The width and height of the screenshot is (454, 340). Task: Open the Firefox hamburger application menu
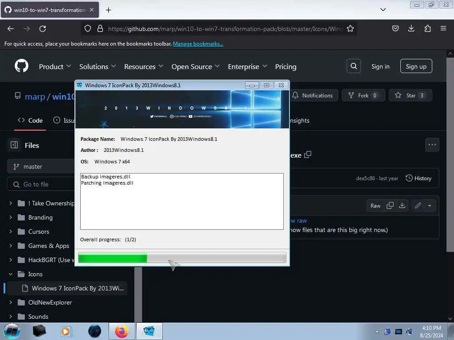pos(443,28)
